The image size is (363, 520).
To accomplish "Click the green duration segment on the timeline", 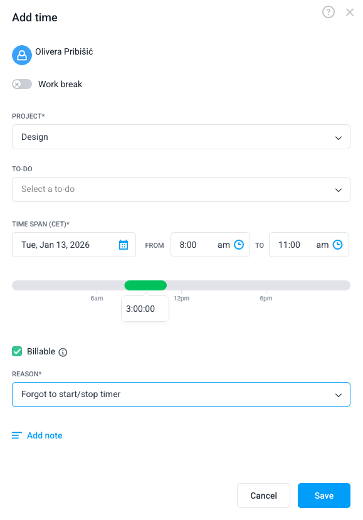I will tap(145, 285).
